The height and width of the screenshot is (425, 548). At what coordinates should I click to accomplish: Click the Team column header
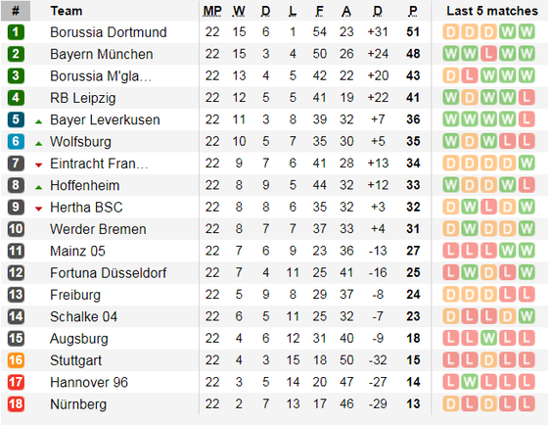pos(67,11)
